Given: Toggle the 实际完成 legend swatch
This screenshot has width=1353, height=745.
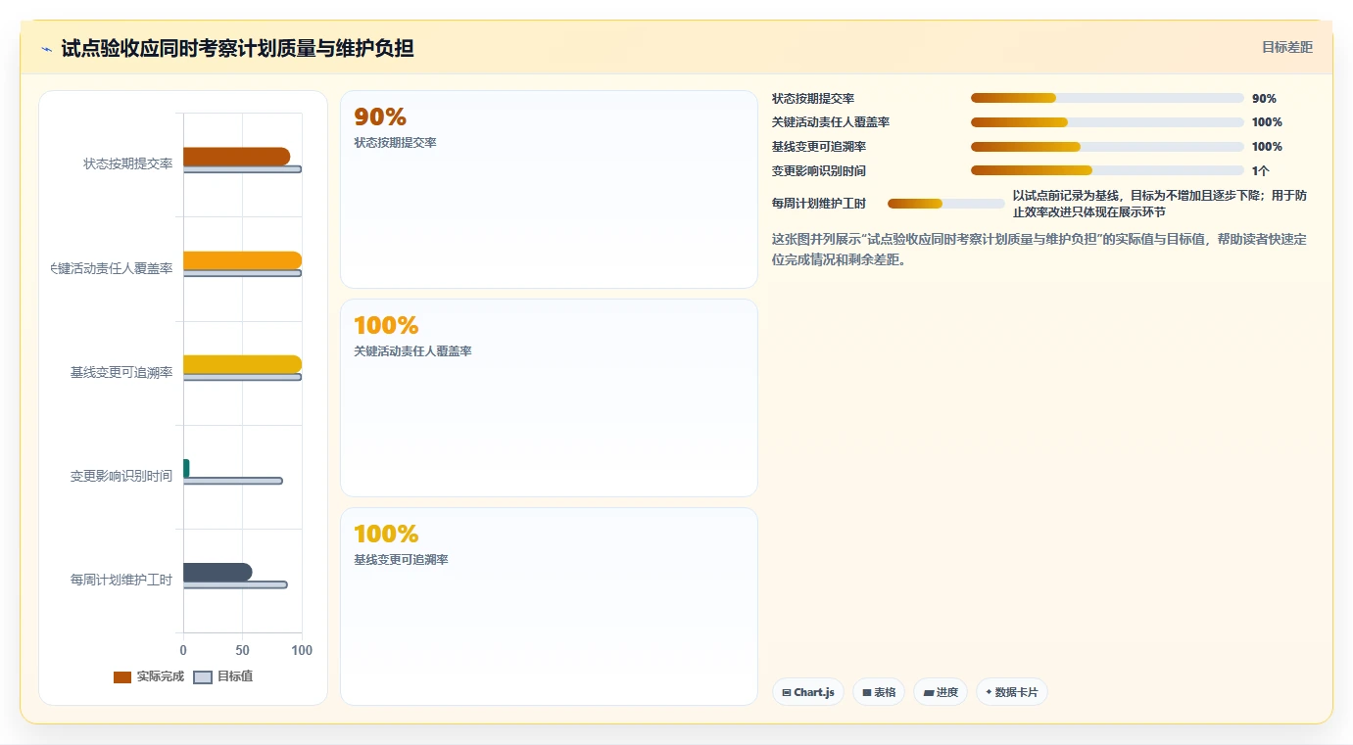Looking at the screenshot, I should 122,677.
